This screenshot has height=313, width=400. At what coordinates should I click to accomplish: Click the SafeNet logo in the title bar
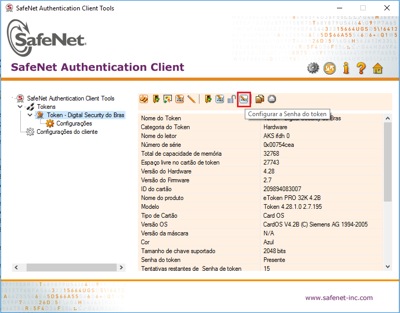pyautogui.click(x=9, y=8)
